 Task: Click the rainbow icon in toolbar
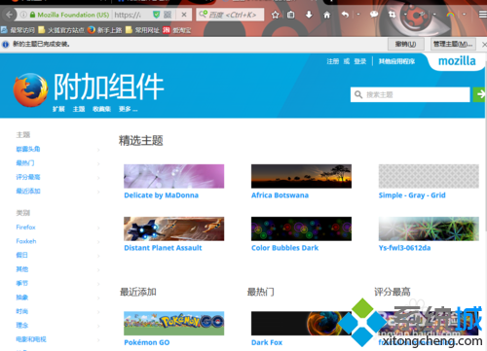point(450,15)
